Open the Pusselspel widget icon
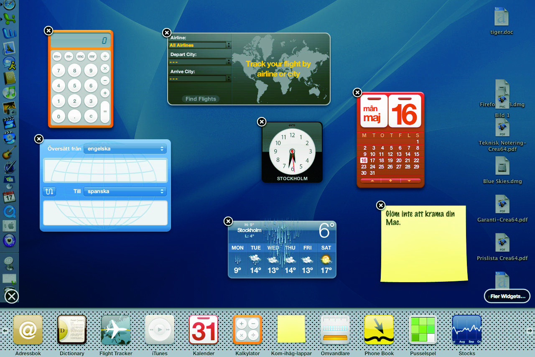This screenshot has height=357, width=535. pyautogui.click(x=423, y=329)
